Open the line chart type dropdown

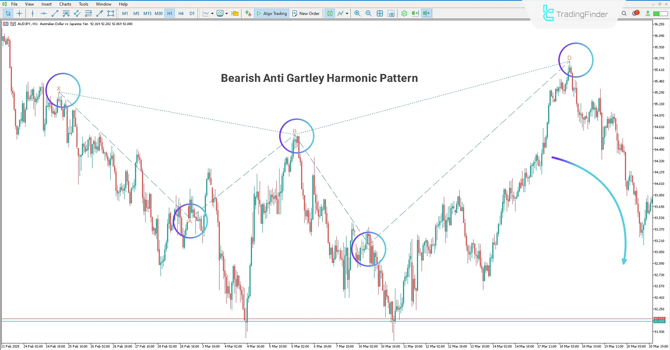click(x=211, y=13)
